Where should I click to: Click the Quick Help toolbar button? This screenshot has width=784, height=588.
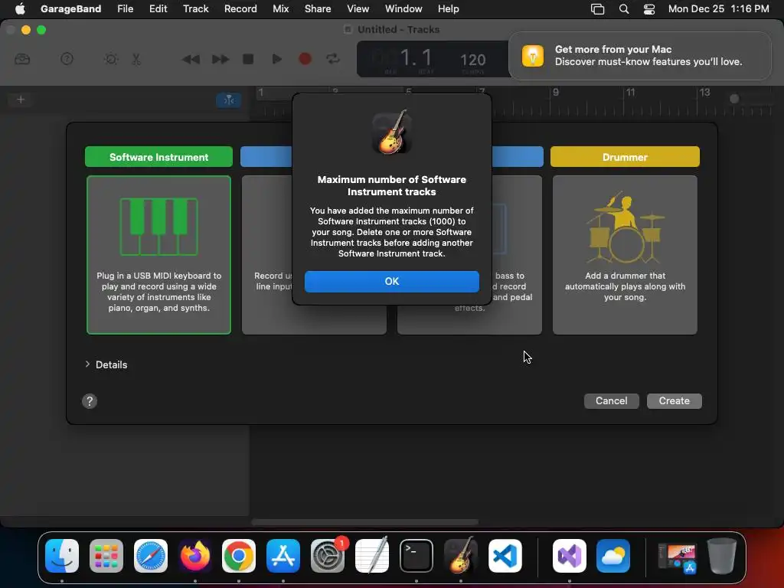click(67, 60)
